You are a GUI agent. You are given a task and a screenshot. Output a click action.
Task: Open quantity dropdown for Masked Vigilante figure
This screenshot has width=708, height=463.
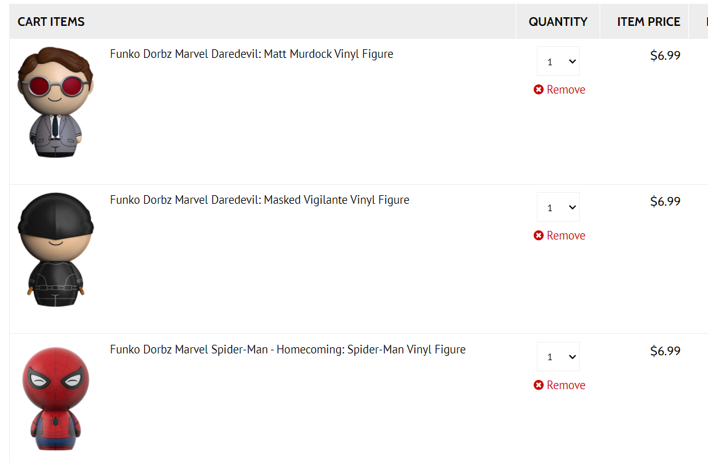(558, 207)
